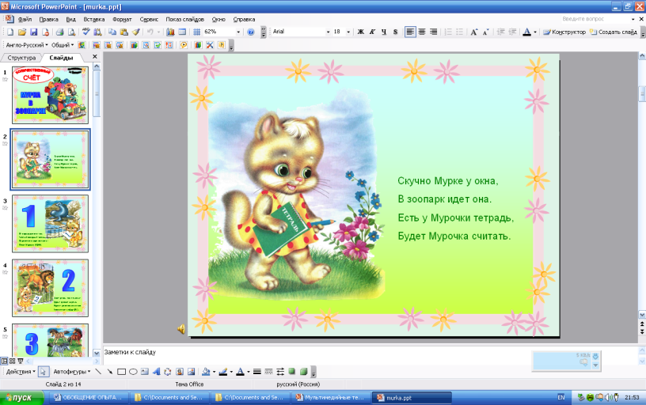This screenshot has width=646, height=405.
Task: Insert WordArt object from drawing toolbar
Action: coord(156,371)
